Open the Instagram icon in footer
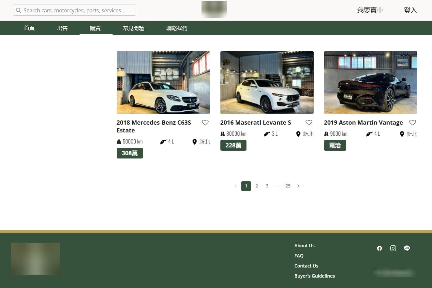Image resolution: width=432 pixels, height=288 pixels. (393, 248)
